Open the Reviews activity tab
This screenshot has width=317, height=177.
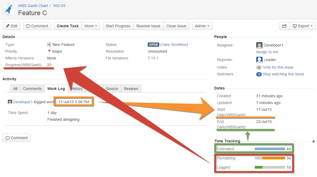click(x=131, y=89)
